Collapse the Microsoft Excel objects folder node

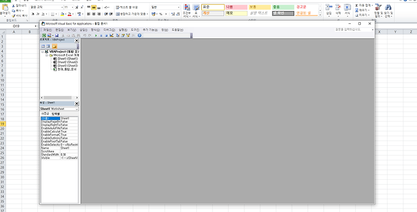(46, 55)
